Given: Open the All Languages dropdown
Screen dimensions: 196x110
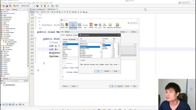Looking at the screenshot, I should 73,39.
